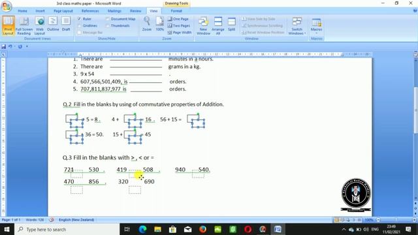Toggle View Side by Side
Image resolution: width=418 pixels, height=235 pixels.
coord(259,19)
